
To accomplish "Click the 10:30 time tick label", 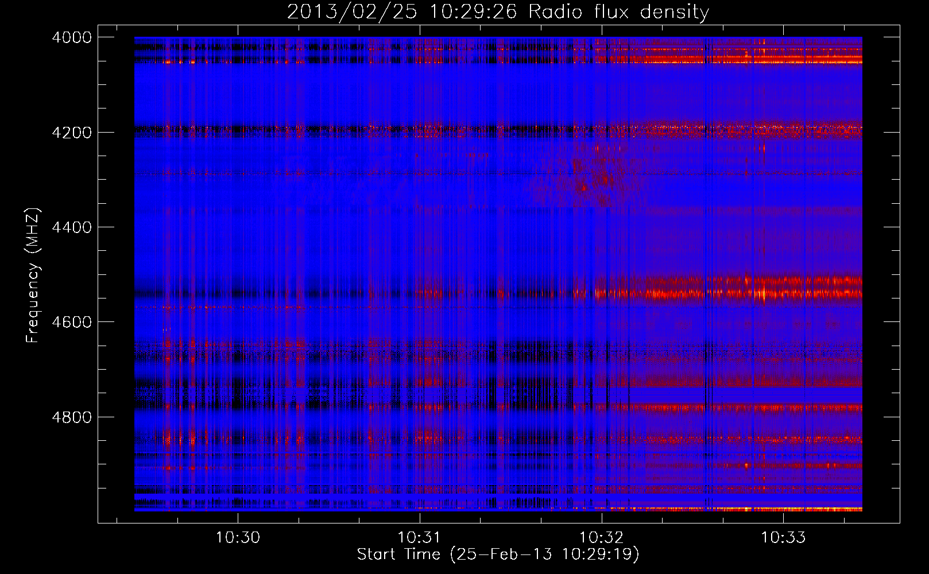I will 238,538.
